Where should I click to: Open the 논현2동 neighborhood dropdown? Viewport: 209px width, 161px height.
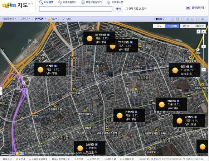(x=40, y=19)
